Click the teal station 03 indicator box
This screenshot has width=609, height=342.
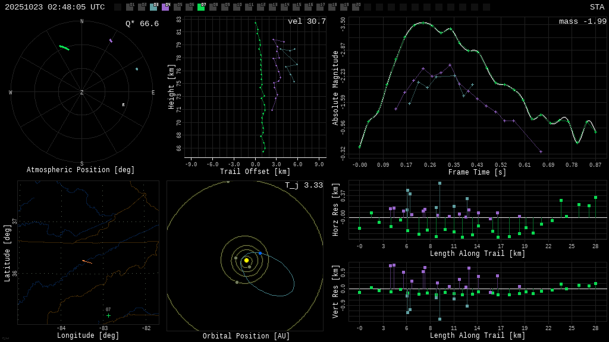tap(153, 7)
